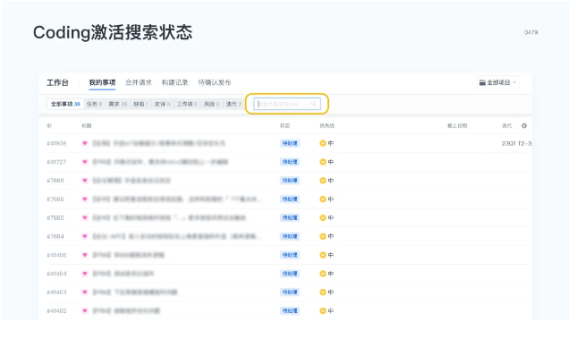Open 待处理 status tag of #41938
Screen dimensions: 577x347
coord(290,143)
